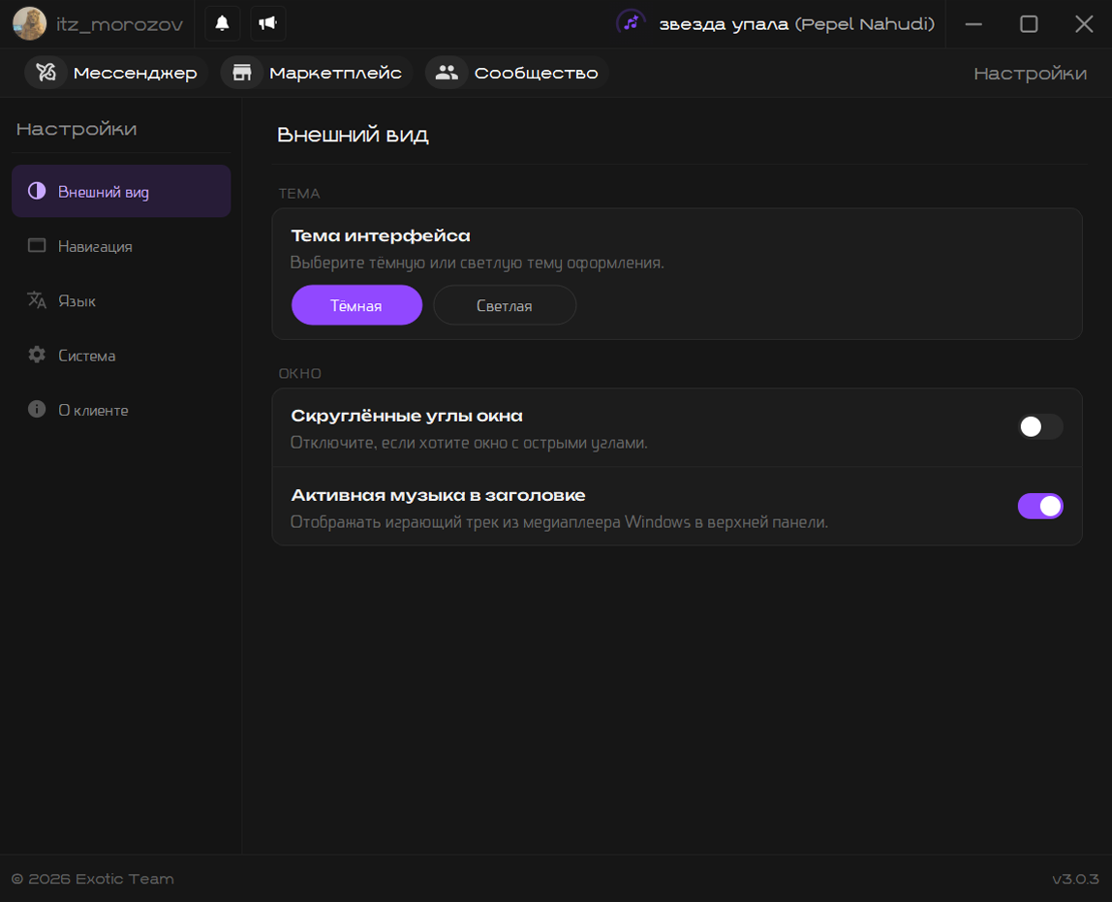Open the Навигация settings section
Image resolution: width=1112 pixels, height=902 pixels.
[121, 246]
